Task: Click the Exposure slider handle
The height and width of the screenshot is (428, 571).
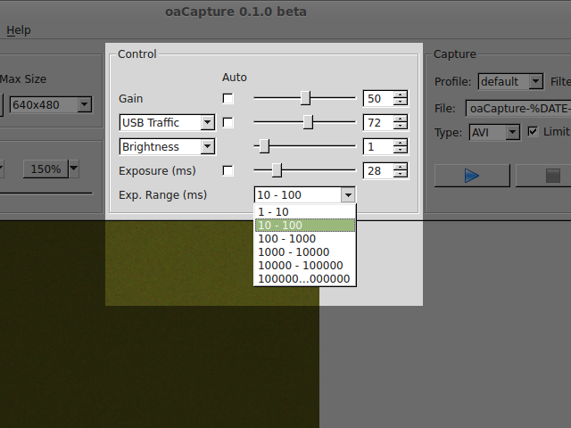Action: [277, 170]
